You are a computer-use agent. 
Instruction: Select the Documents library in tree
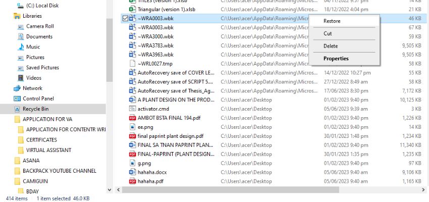pyautogui.click(x=39, y=37)
